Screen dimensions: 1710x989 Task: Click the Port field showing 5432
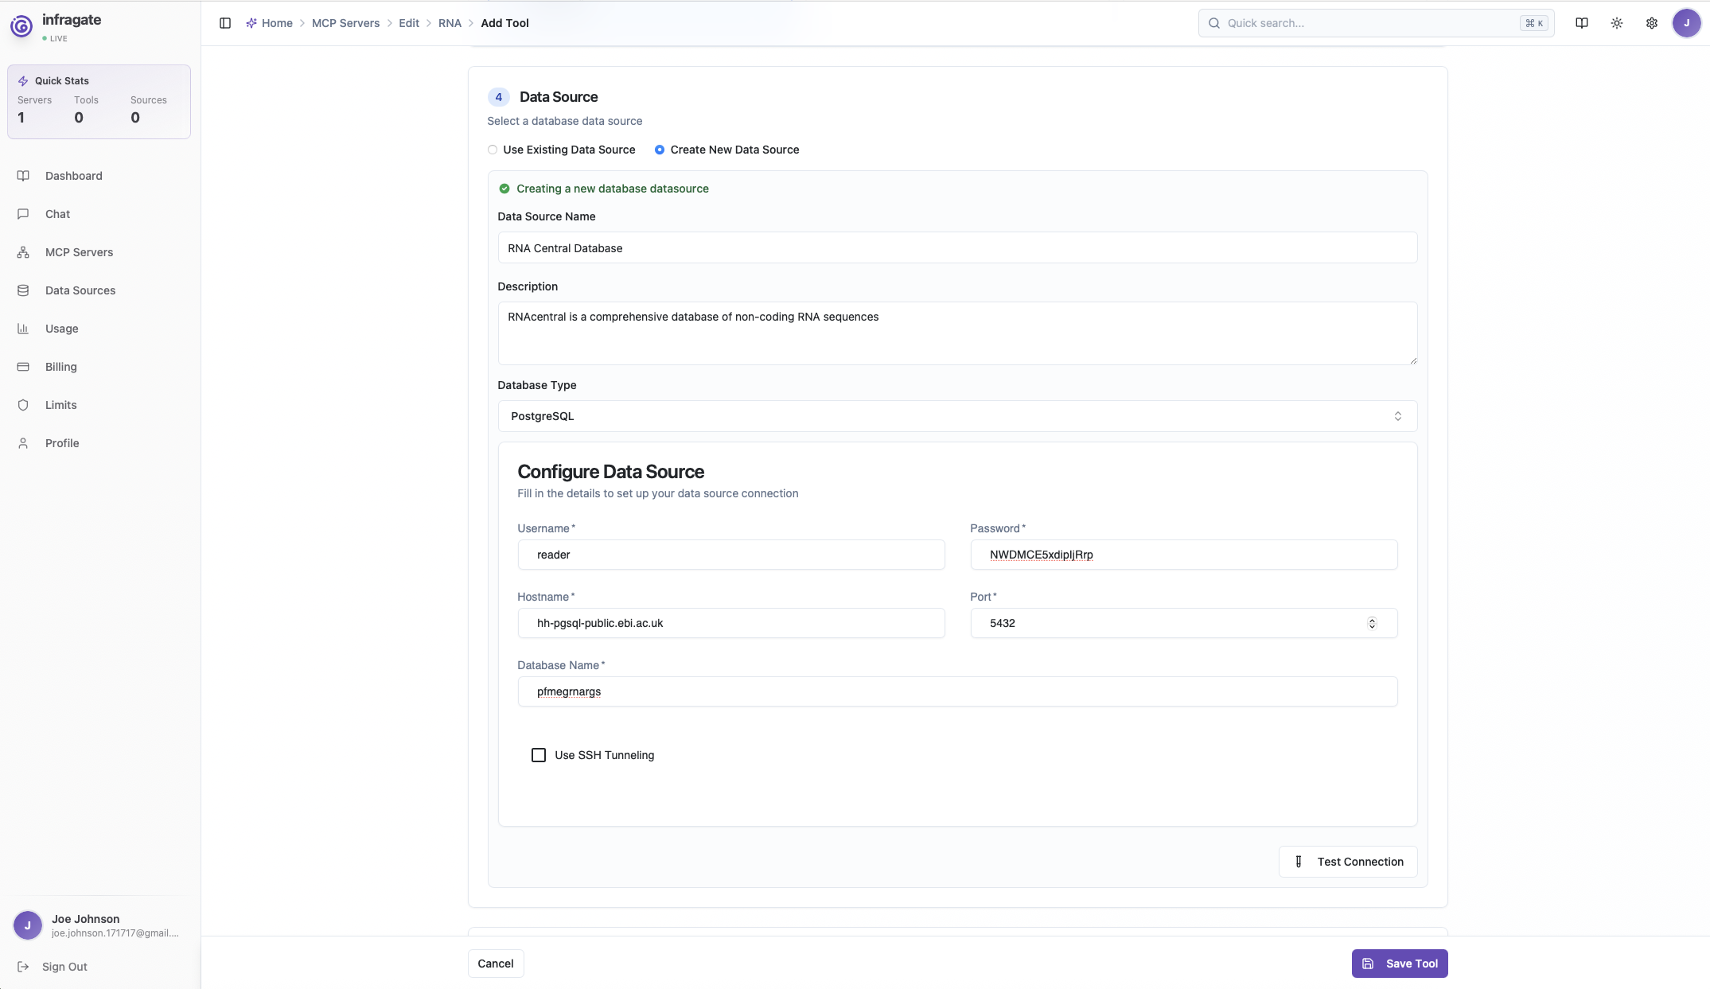1184,623
